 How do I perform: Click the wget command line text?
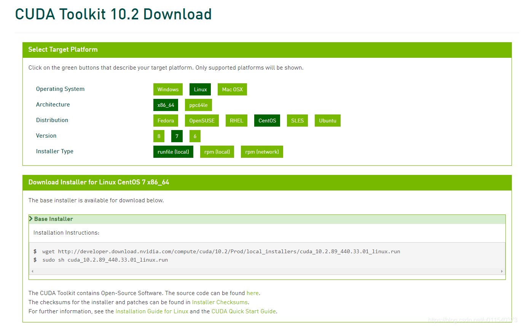(221, 252)
